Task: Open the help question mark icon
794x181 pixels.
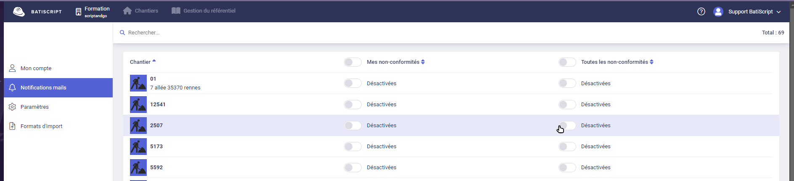Action: pos(701,11)
